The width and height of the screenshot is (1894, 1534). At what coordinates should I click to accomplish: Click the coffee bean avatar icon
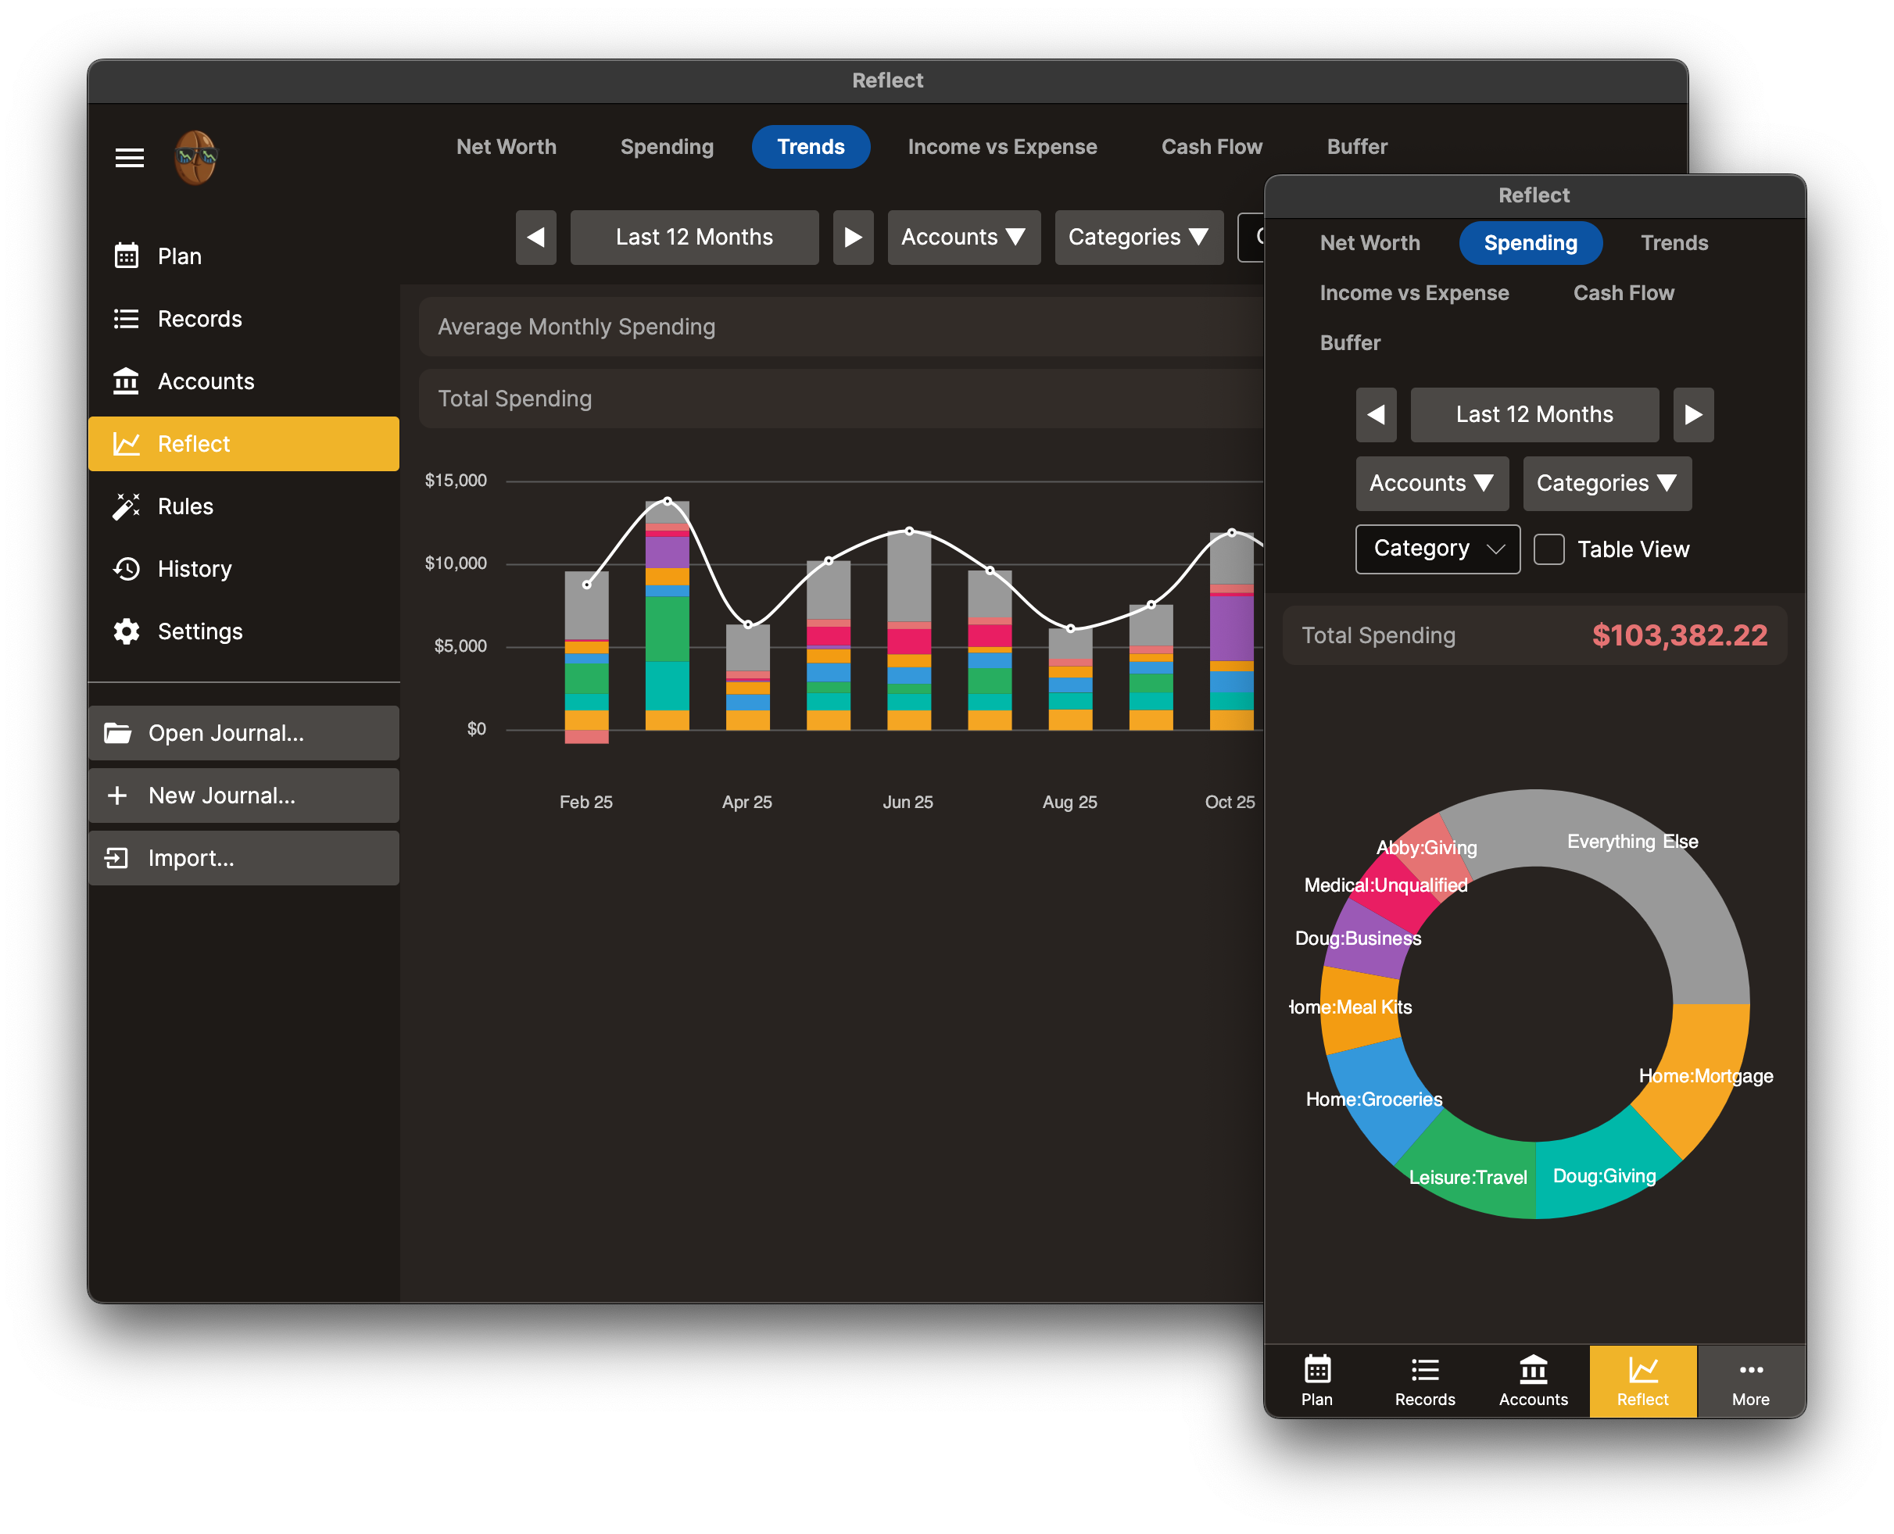195,158
